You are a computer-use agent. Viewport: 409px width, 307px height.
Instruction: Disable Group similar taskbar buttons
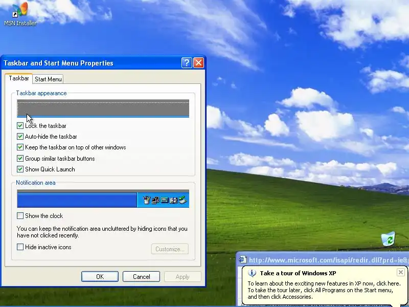tap(20, 159)
